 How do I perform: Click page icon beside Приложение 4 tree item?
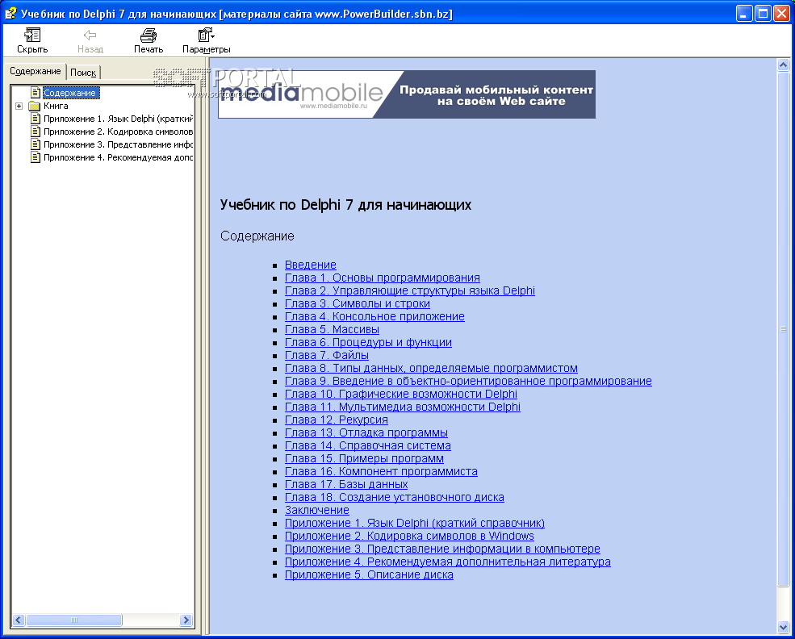pyautogui.click(x=35, y=157)
